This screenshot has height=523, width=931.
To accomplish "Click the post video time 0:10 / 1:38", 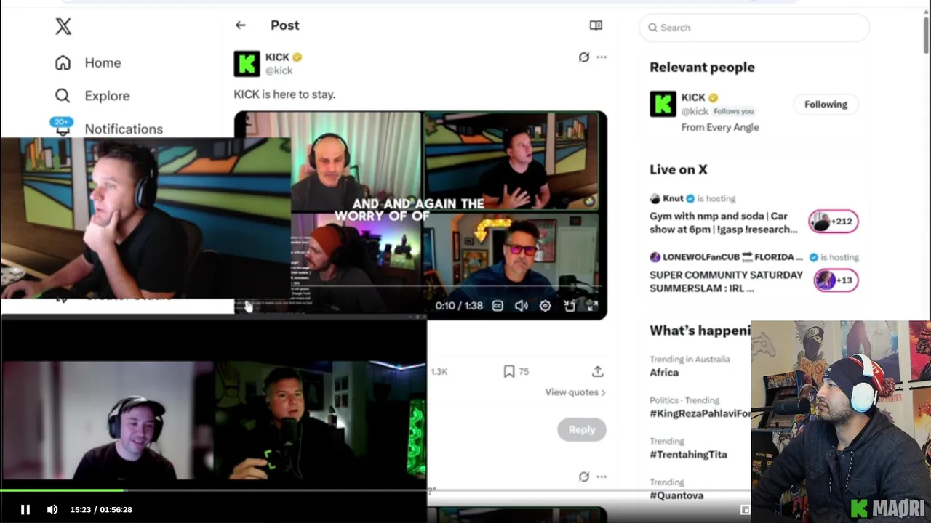I will click(x=459, y=306).
